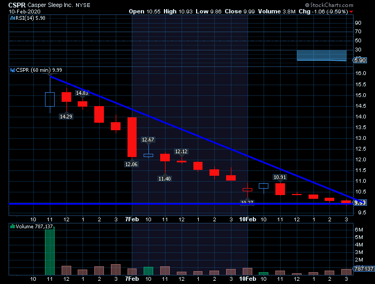Click the first hollow blue candlestick
This screenshot has height=284, width=375.
point(50,99)
